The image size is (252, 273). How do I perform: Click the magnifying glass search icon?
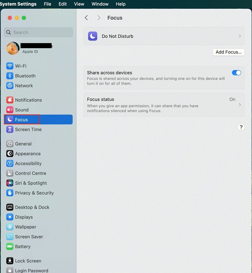click(8, 32)
